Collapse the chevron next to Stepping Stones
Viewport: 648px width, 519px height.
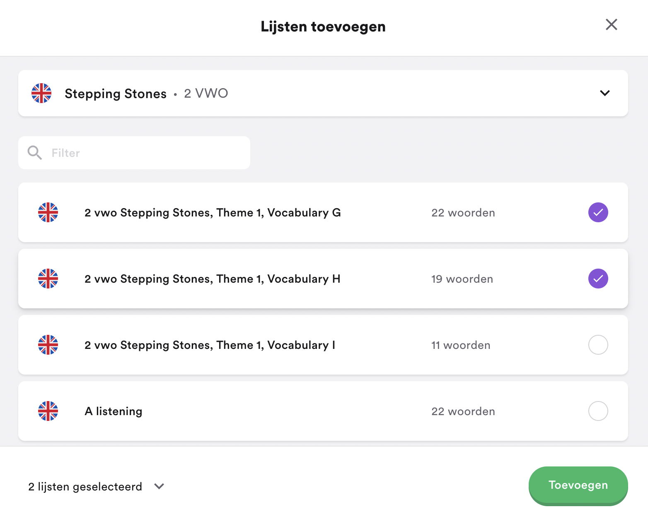tap(604, 93)
